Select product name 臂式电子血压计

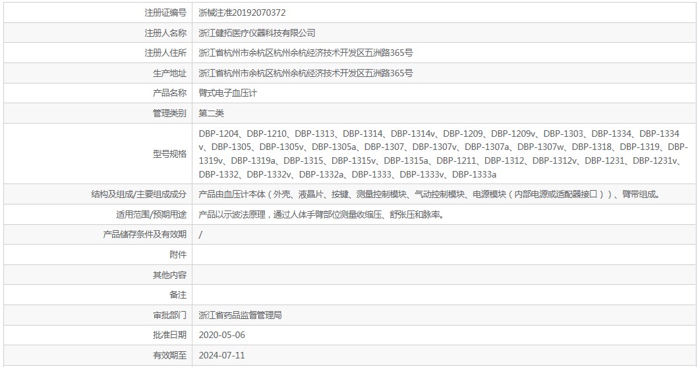[227, 93]
